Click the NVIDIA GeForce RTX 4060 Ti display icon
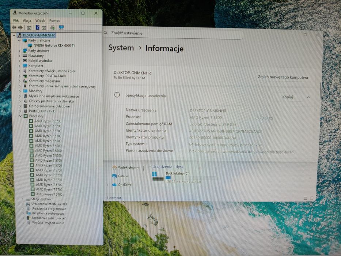The image size is (341, 256). (x=30, y=45)
